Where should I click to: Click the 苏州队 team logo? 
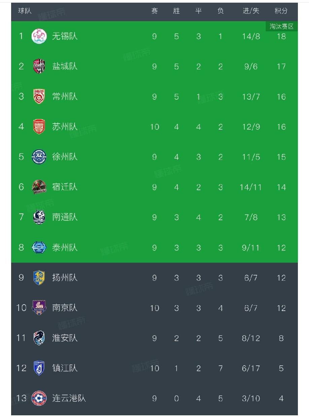point(39,127)
